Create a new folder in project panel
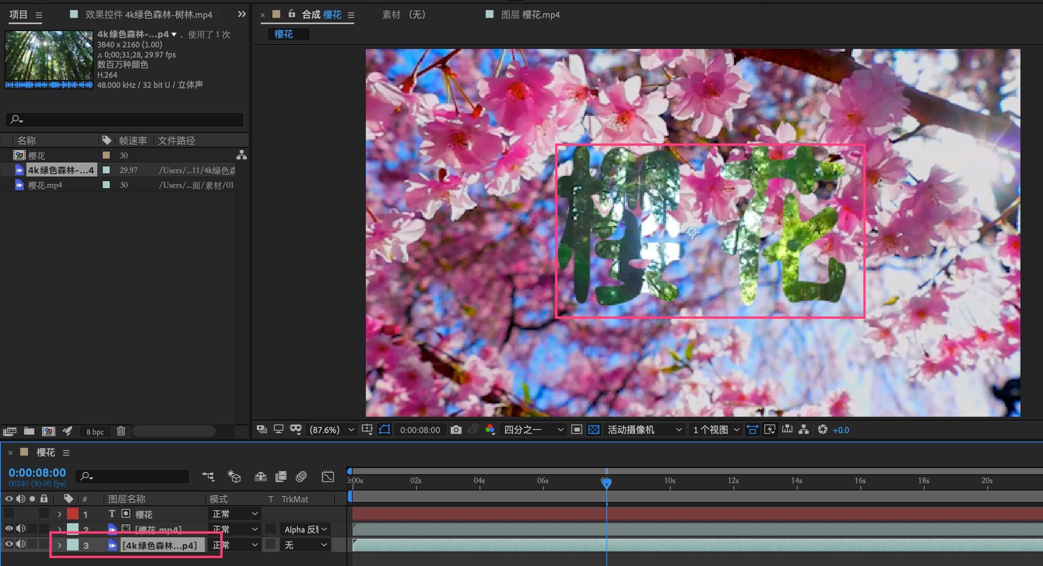The height and width of the screenshot is (566, 1043). (x=29, y=431)
